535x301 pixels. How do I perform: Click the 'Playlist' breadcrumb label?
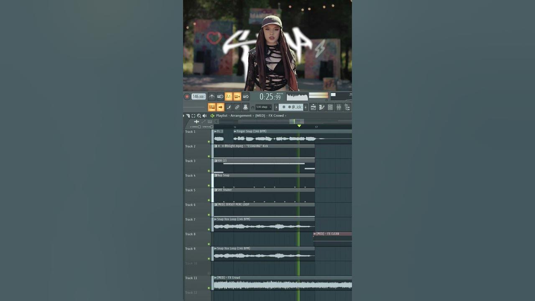point(222,116)
